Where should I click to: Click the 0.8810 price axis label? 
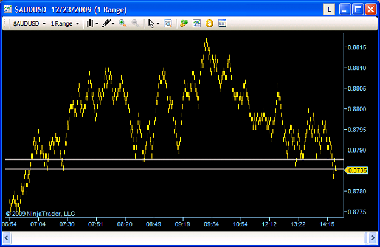click(x=357, y=68)
